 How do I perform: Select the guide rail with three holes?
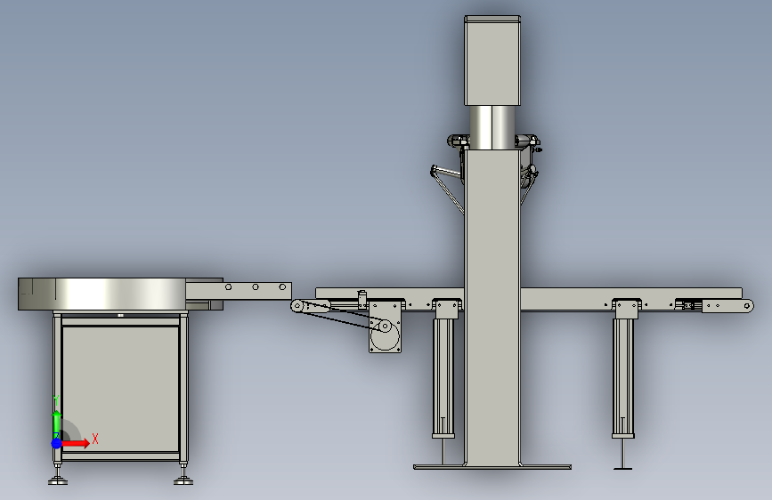[239, 290]
